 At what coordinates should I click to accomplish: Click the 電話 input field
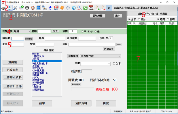(45, 45)
